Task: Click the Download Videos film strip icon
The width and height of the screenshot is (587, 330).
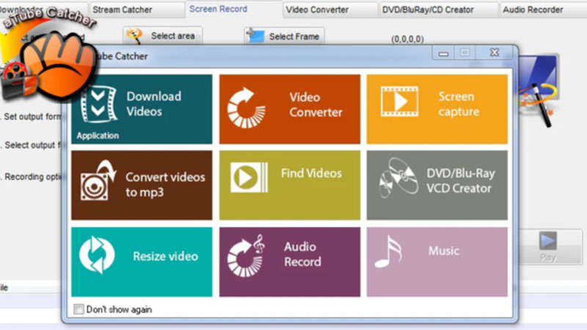Action: click(x=99, y=104)
